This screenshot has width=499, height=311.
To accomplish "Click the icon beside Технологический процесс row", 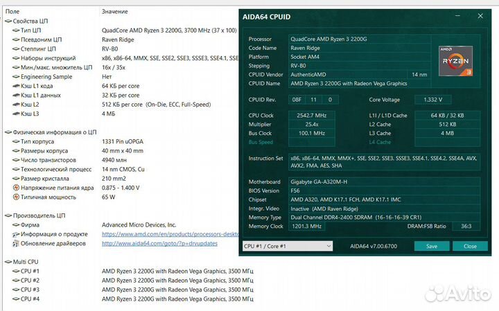I will 16,169.
